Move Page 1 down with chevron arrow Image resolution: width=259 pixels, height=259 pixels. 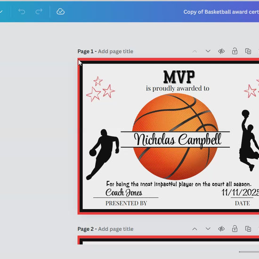click(x=208, y=51)
